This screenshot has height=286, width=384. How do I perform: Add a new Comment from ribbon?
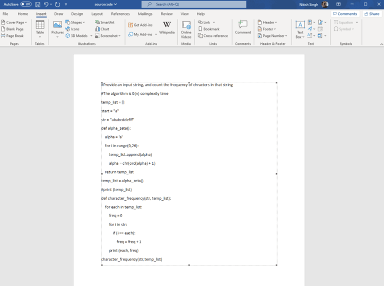point(243,28)
